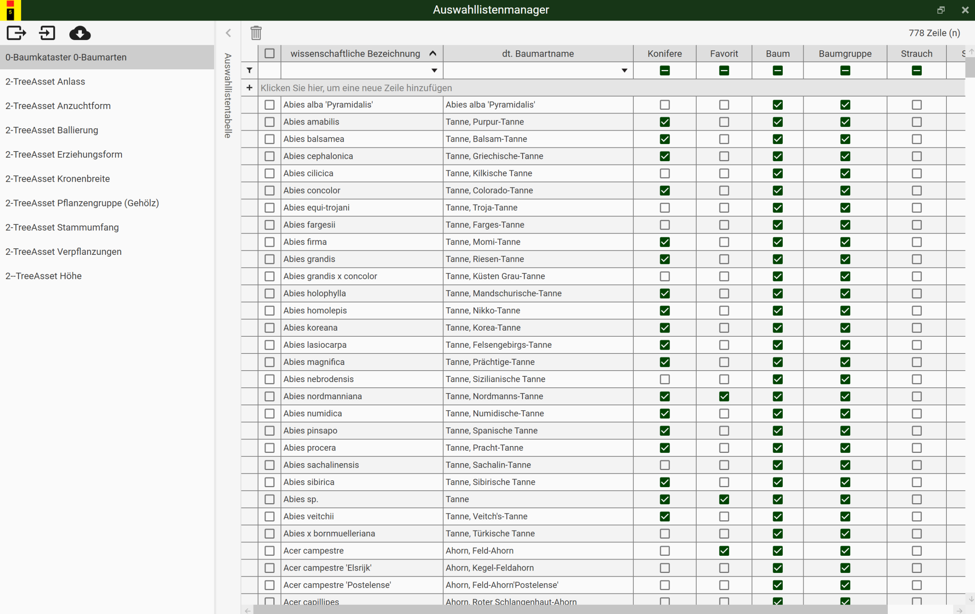Open the 2-TreeAsset Stammumfang list
The image size is (975, 614).
point(107,227)
